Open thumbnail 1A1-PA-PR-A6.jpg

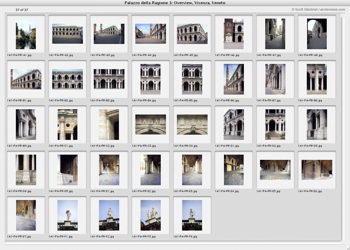click(234, 34)
